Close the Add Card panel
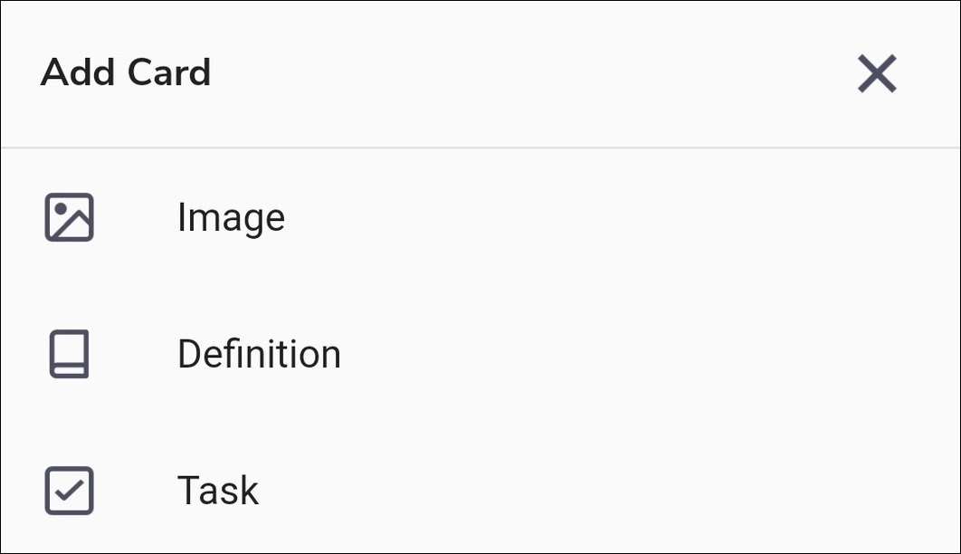The image size is (961, 554). pos(877,73)
